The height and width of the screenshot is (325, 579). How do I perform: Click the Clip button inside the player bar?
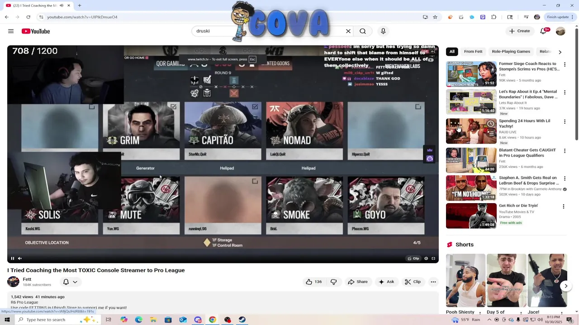[413, 259]
